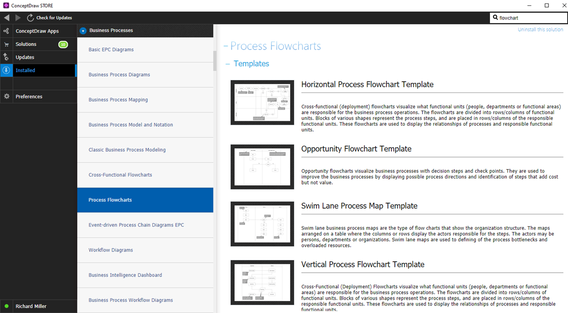The image size is (568, 313).
Task: Click Opportunity Flowchart Template title
Action: click(356, 149)
